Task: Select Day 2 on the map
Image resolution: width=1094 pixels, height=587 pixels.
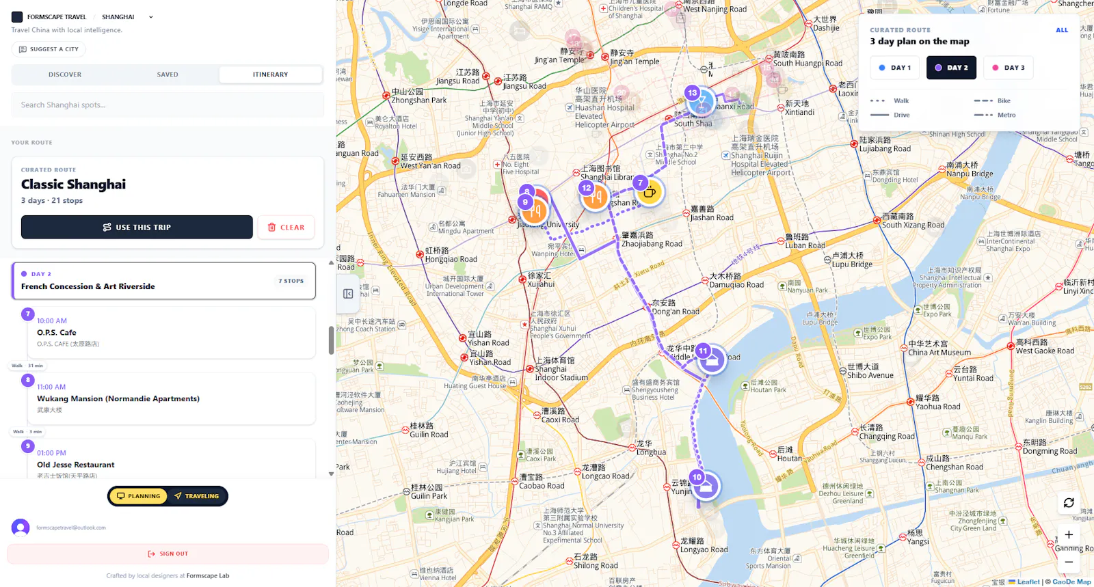Action: point(951,68)
